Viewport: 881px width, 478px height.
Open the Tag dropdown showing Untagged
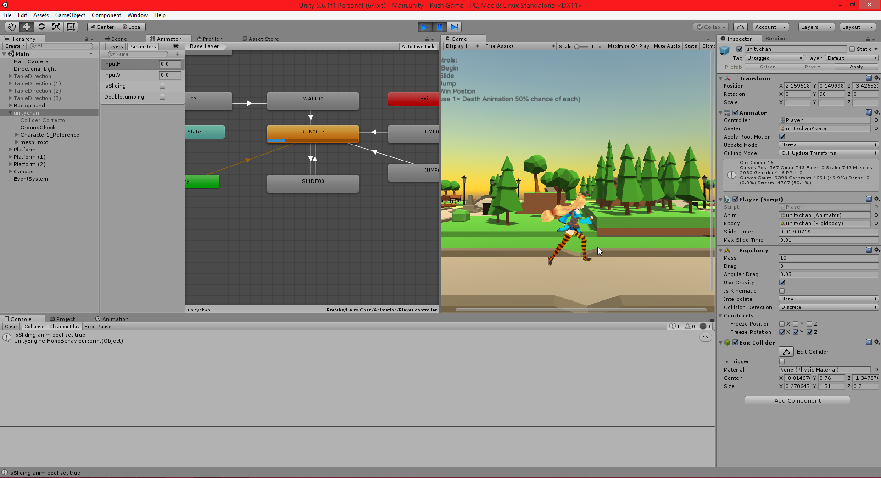pos(775,58)
